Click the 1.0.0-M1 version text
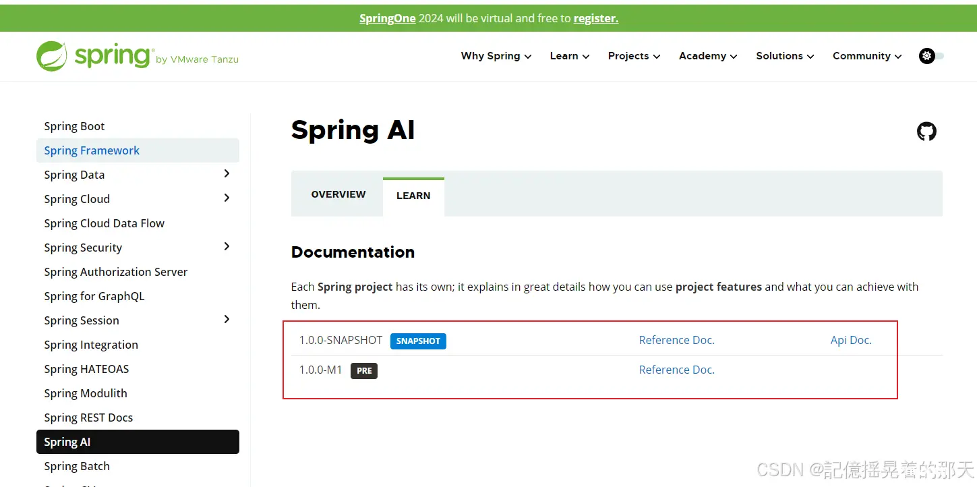This screenshot has width=977, height=487. 321,370
